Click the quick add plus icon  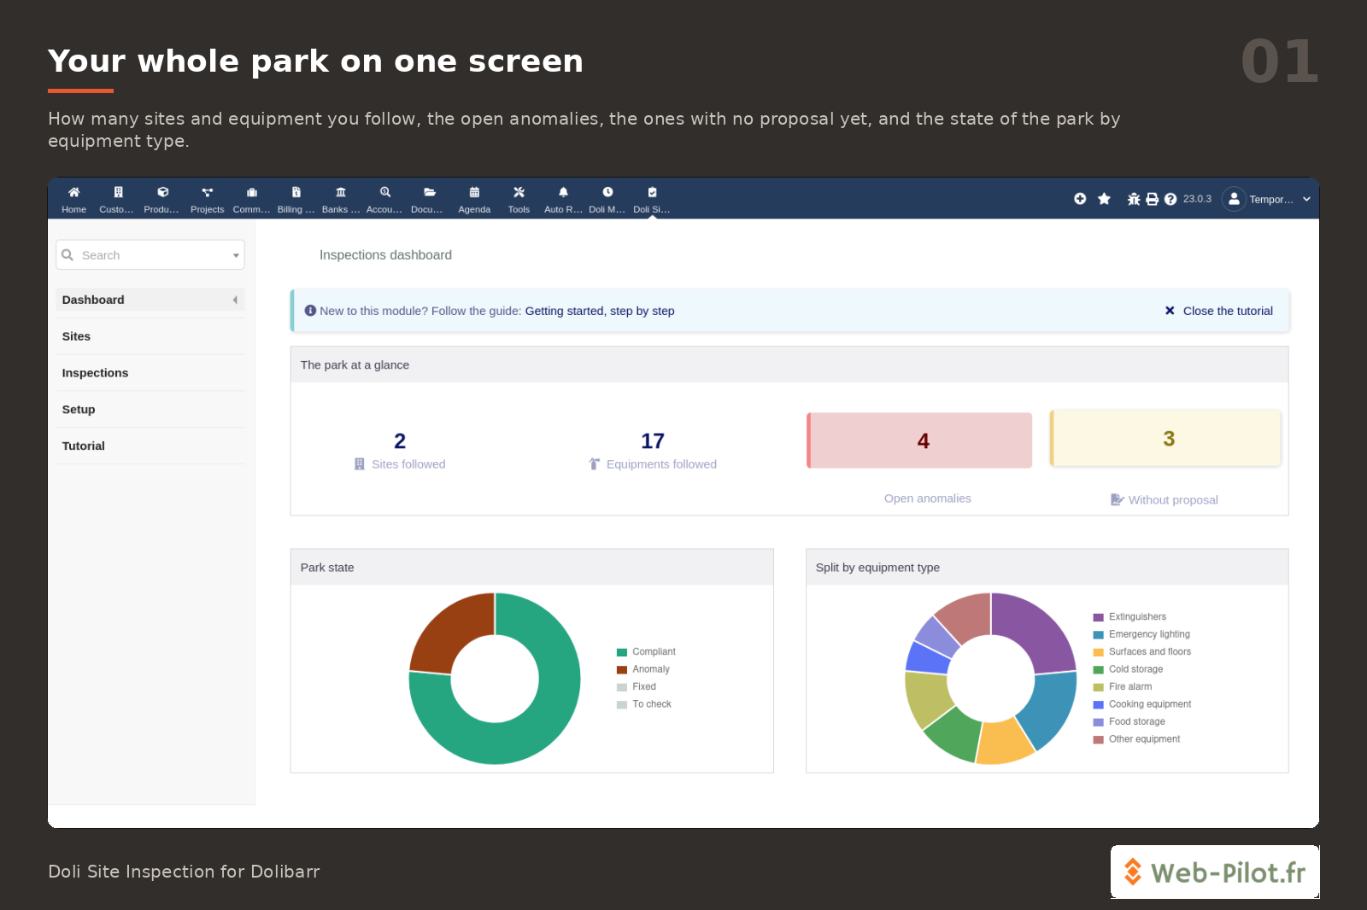tap(1080, 199)
